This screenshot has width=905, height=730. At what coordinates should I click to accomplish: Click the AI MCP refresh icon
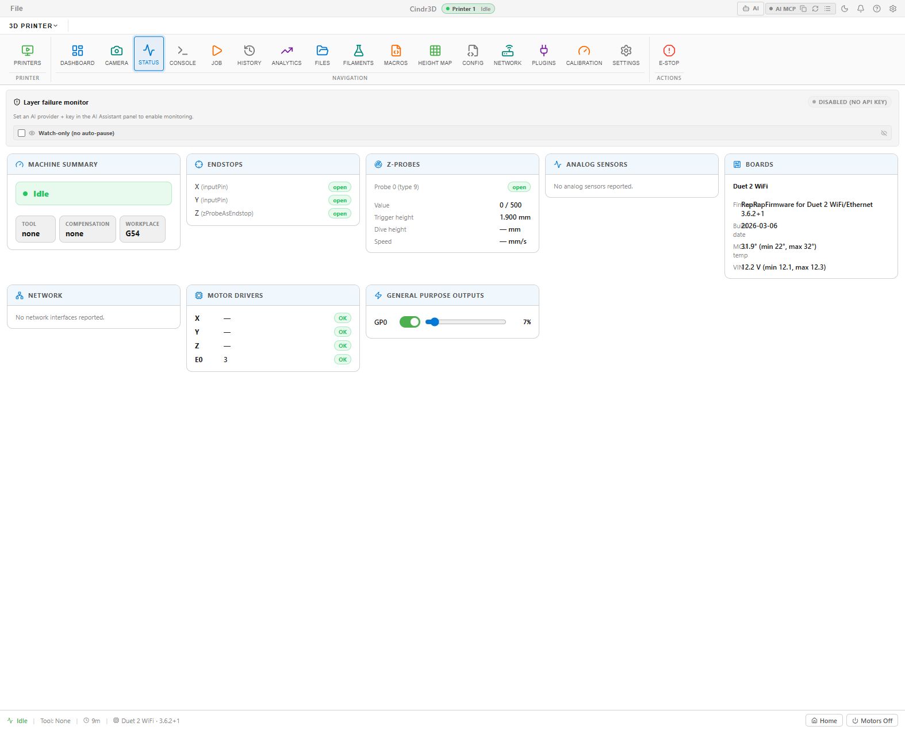815,9
